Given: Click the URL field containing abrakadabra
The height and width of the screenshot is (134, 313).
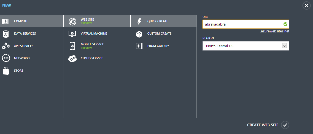Looking at the screenshot, I should click(246, 24).
